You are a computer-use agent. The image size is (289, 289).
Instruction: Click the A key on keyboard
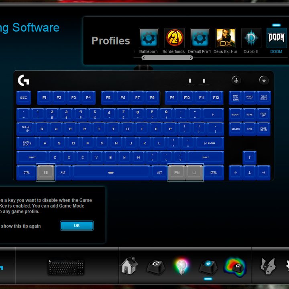(x=45, y=143)
